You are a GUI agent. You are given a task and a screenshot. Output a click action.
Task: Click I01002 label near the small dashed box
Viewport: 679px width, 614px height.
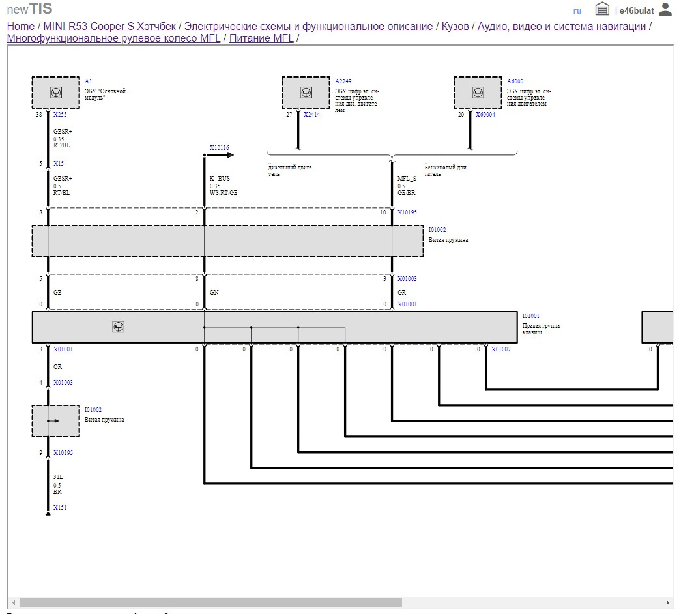[93, 410]
